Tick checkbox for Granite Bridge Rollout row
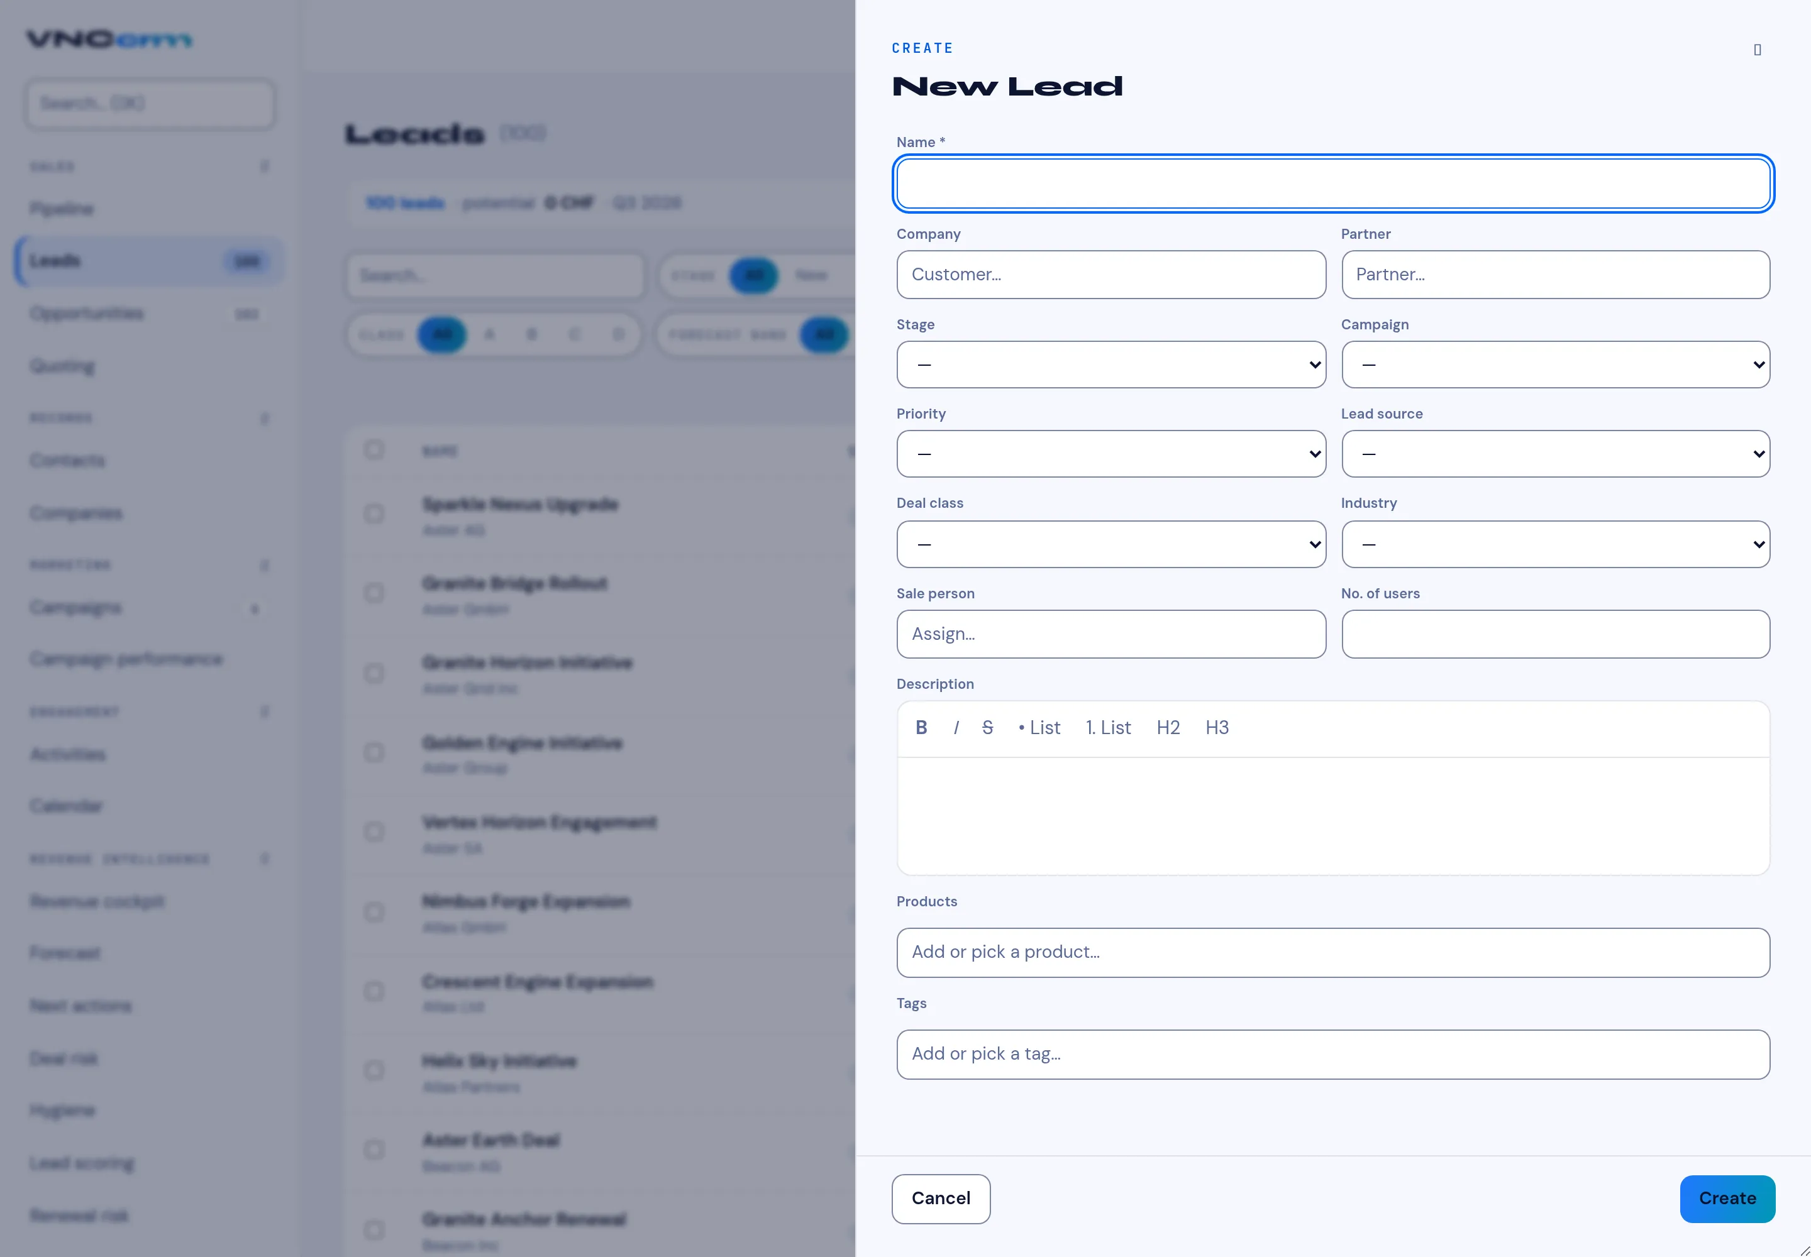 [374, 593]
